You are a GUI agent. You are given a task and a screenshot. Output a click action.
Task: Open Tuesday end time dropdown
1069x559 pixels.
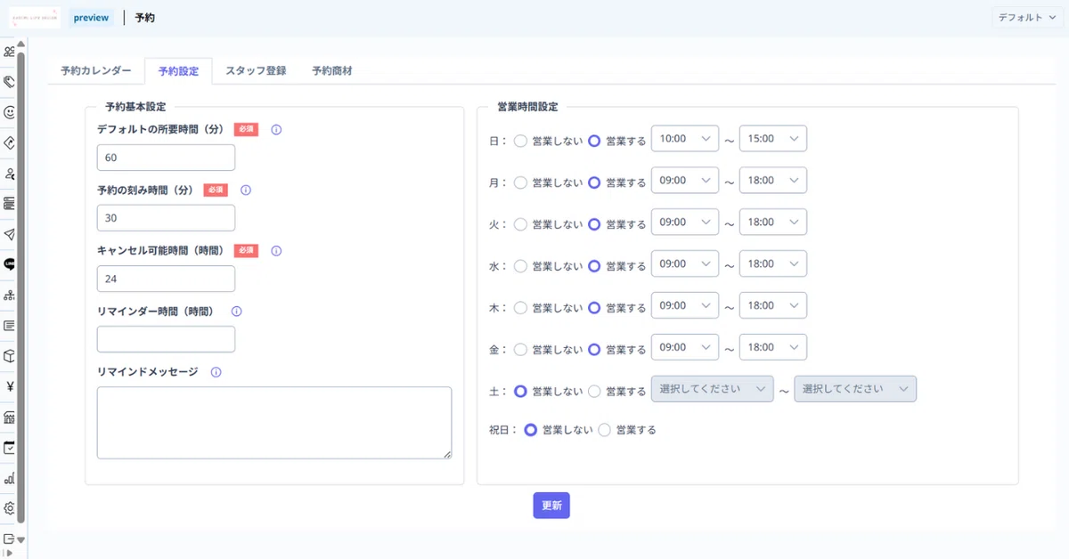click(773, 222)
